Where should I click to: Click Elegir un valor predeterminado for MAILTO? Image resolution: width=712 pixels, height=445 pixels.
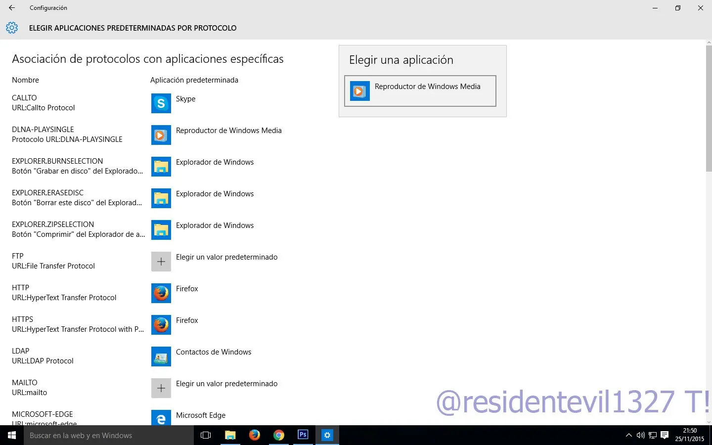[x=227, y=384]
